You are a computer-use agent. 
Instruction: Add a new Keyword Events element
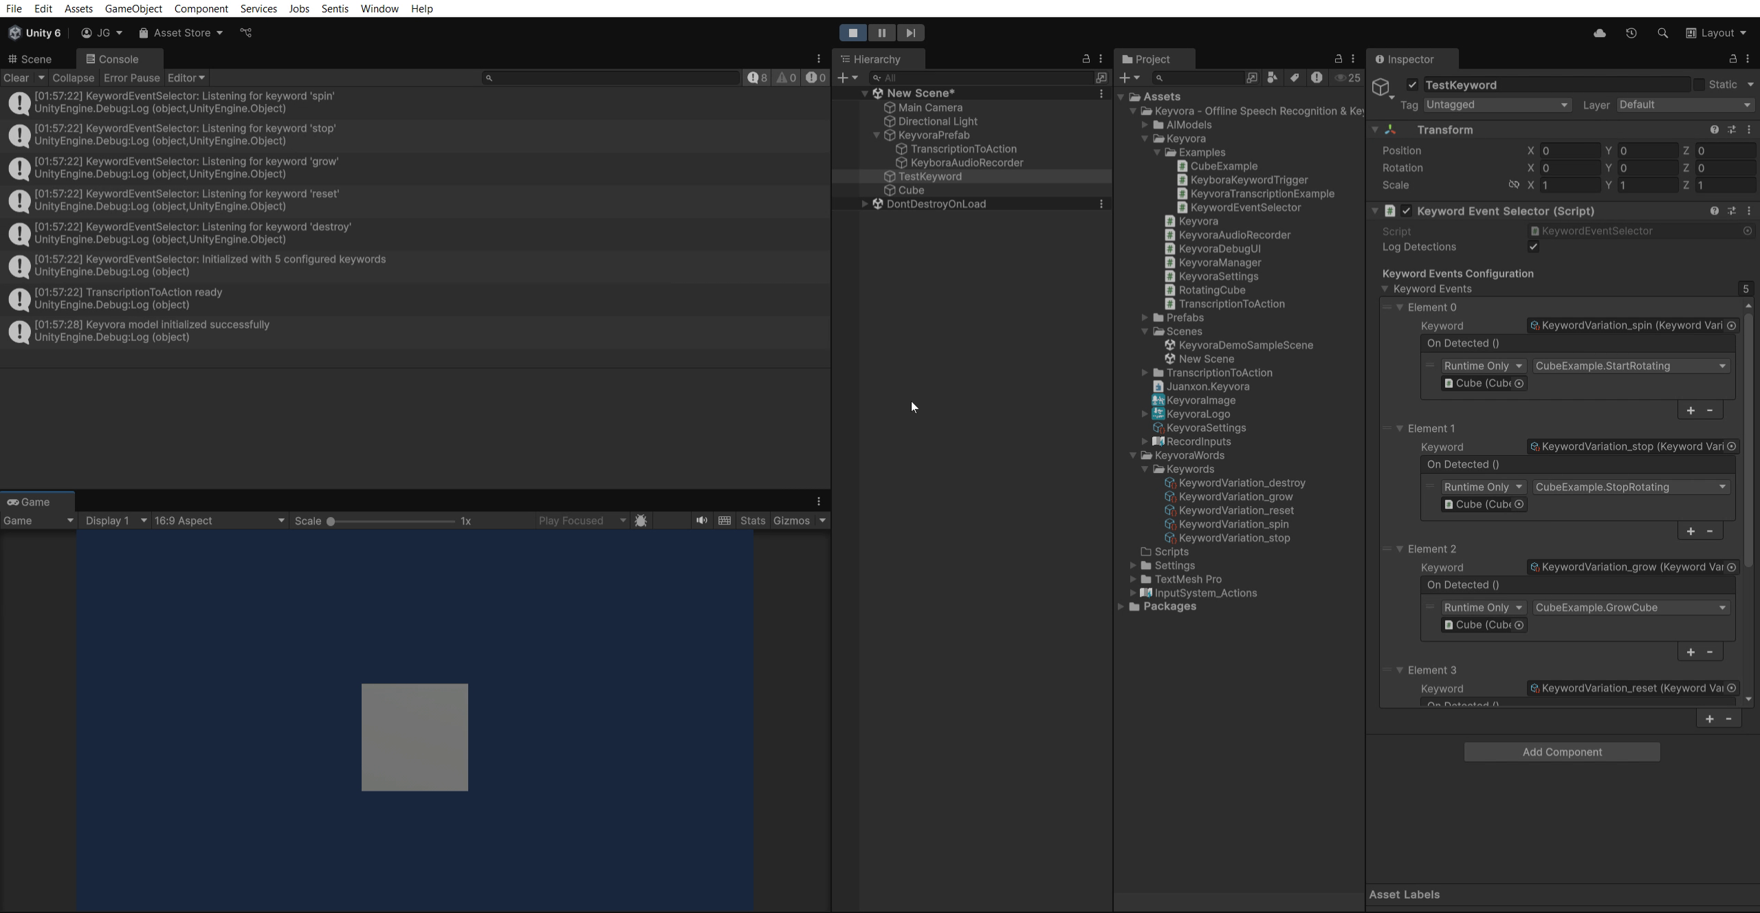click(1709, 719)
